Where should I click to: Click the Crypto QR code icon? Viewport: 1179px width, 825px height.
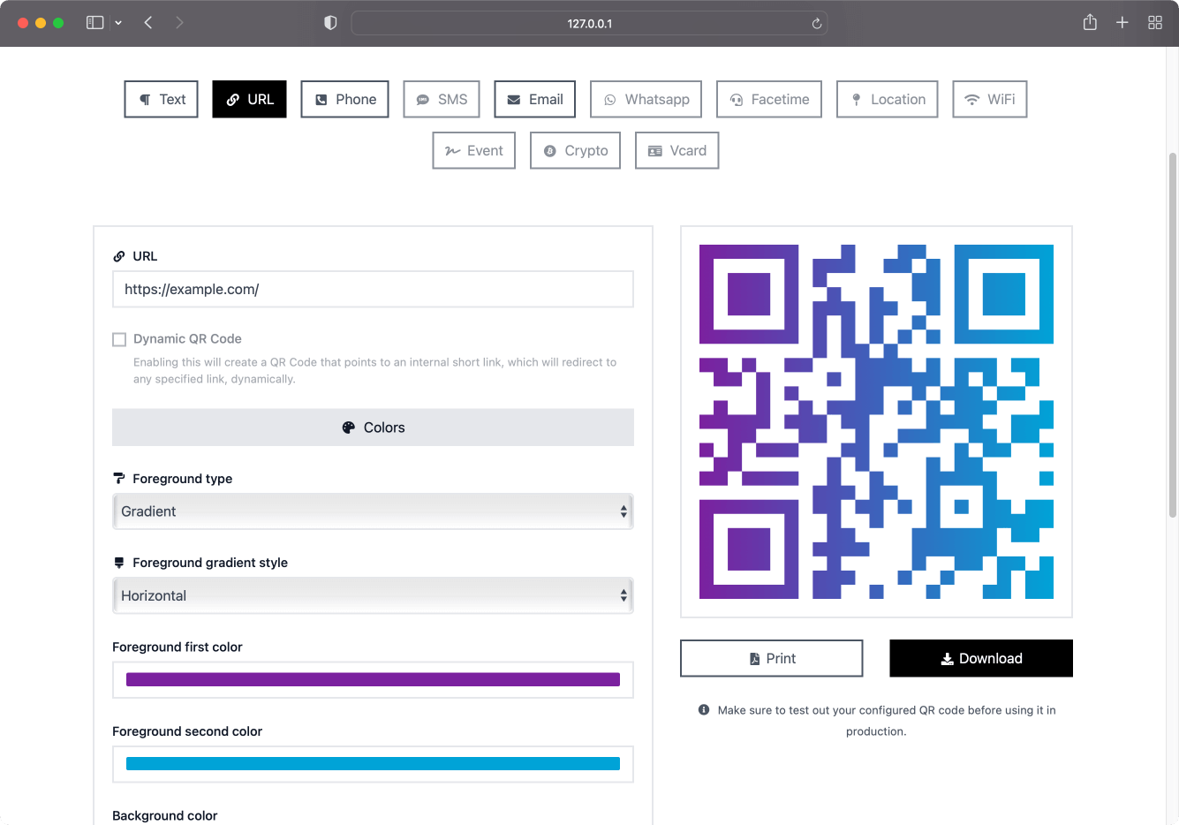click(548, 150)
